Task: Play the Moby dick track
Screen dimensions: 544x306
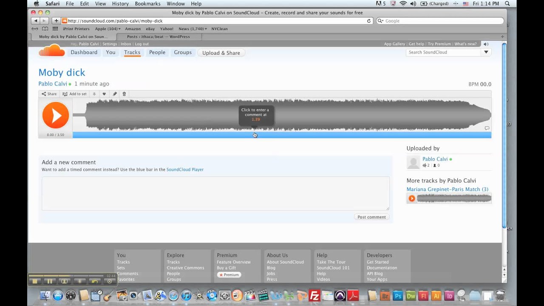Action: (x=55, y=115)
